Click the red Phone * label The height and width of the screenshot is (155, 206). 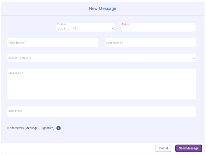[126, 24]
